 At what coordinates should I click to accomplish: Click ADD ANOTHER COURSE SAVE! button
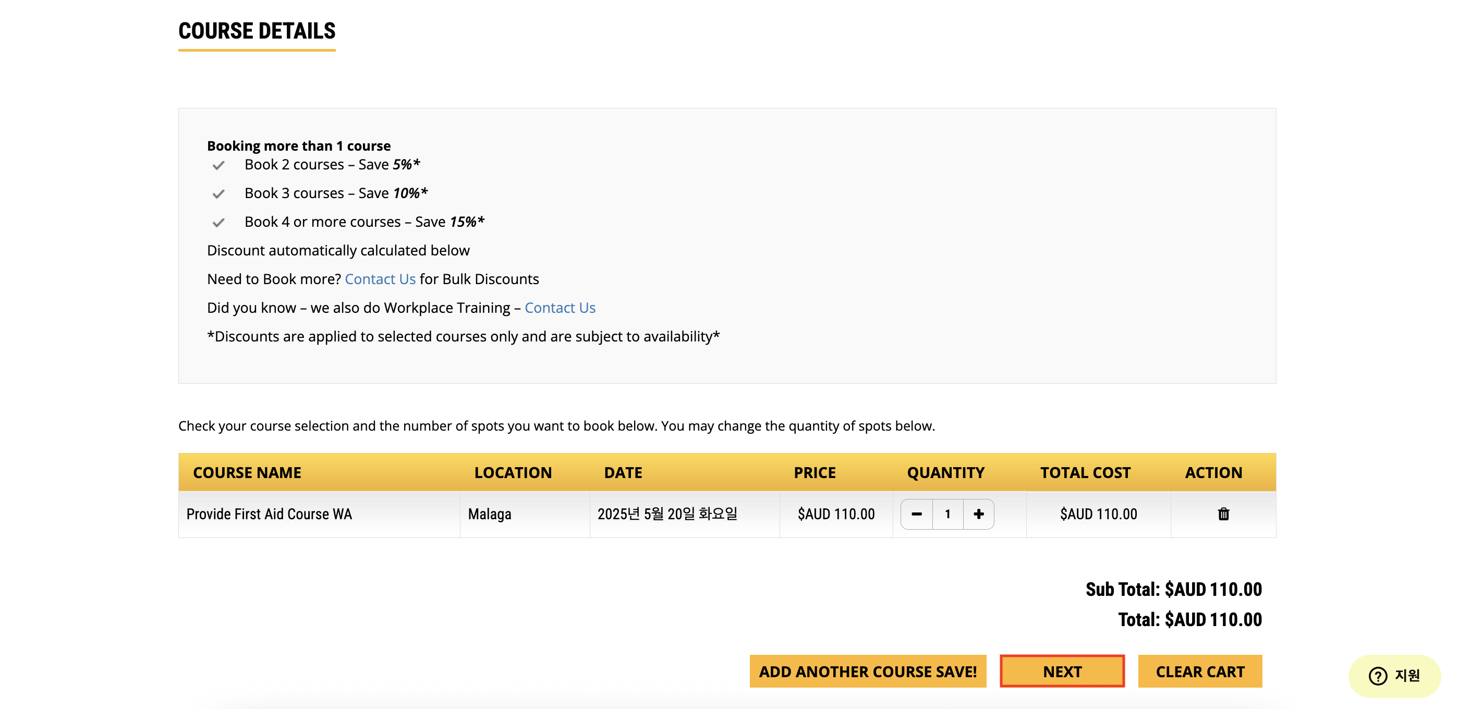coord(868,671)
